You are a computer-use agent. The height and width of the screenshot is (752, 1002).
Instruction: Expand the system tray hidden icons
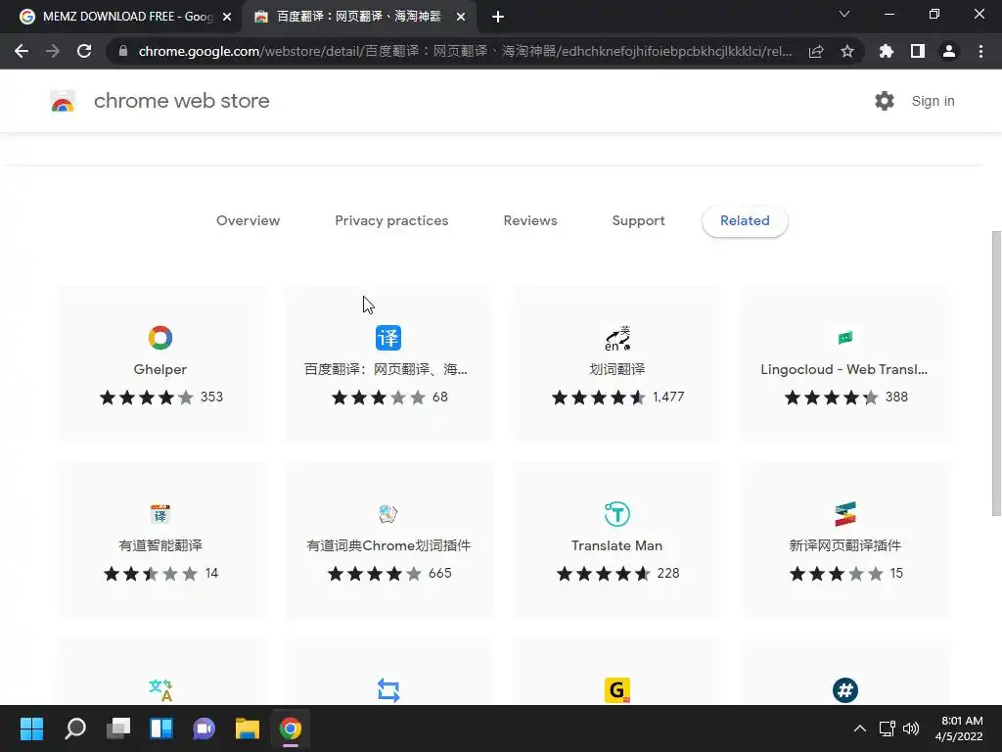click(860, 728)
